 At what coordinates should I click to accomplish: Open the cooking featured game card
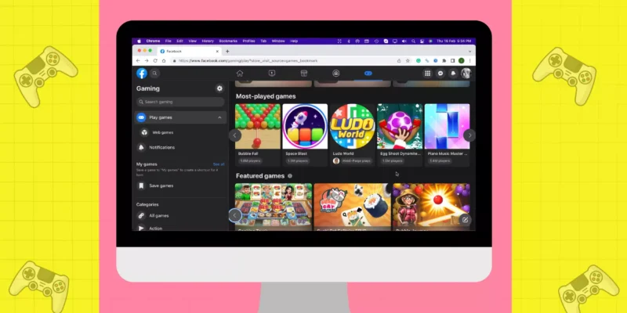[x=274, y=207]
